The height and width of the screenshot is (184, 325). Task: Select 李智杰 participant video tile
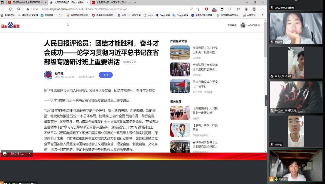coord(296,131)
